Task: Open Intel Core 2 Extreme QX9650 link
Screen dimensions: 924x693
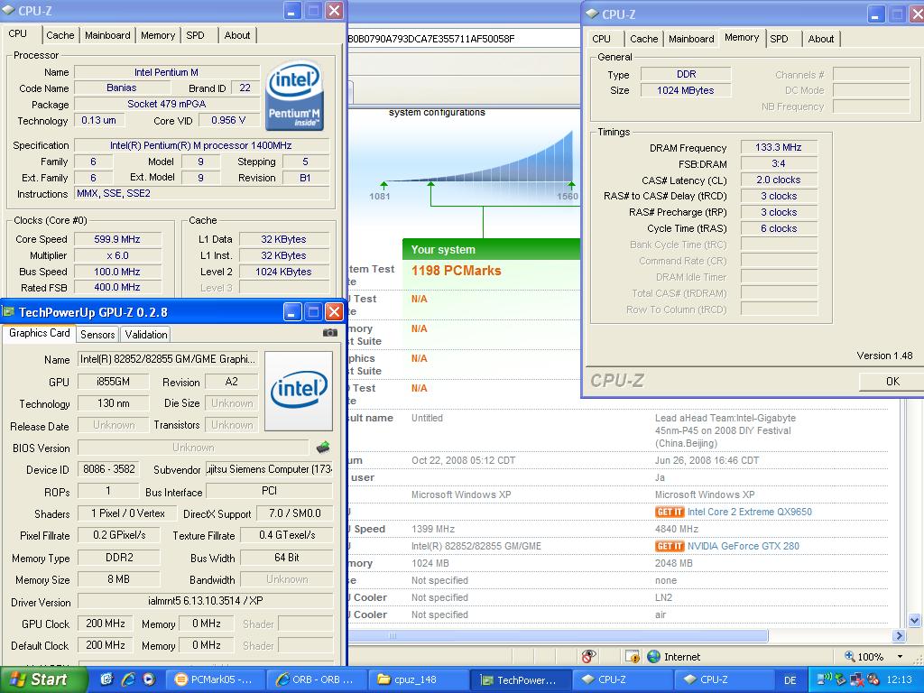Action: 750,513
